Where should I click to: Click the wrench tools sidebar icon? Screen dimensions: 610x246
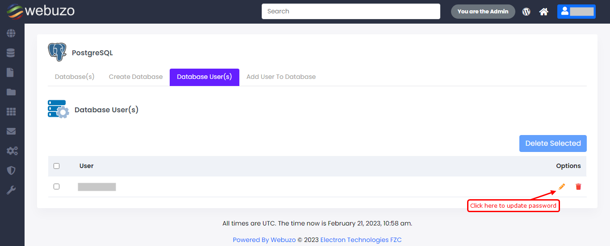tap(11, 190)
